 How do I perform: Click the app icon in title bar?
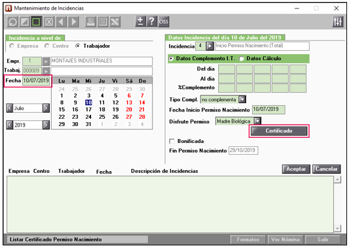coord(9,8)
